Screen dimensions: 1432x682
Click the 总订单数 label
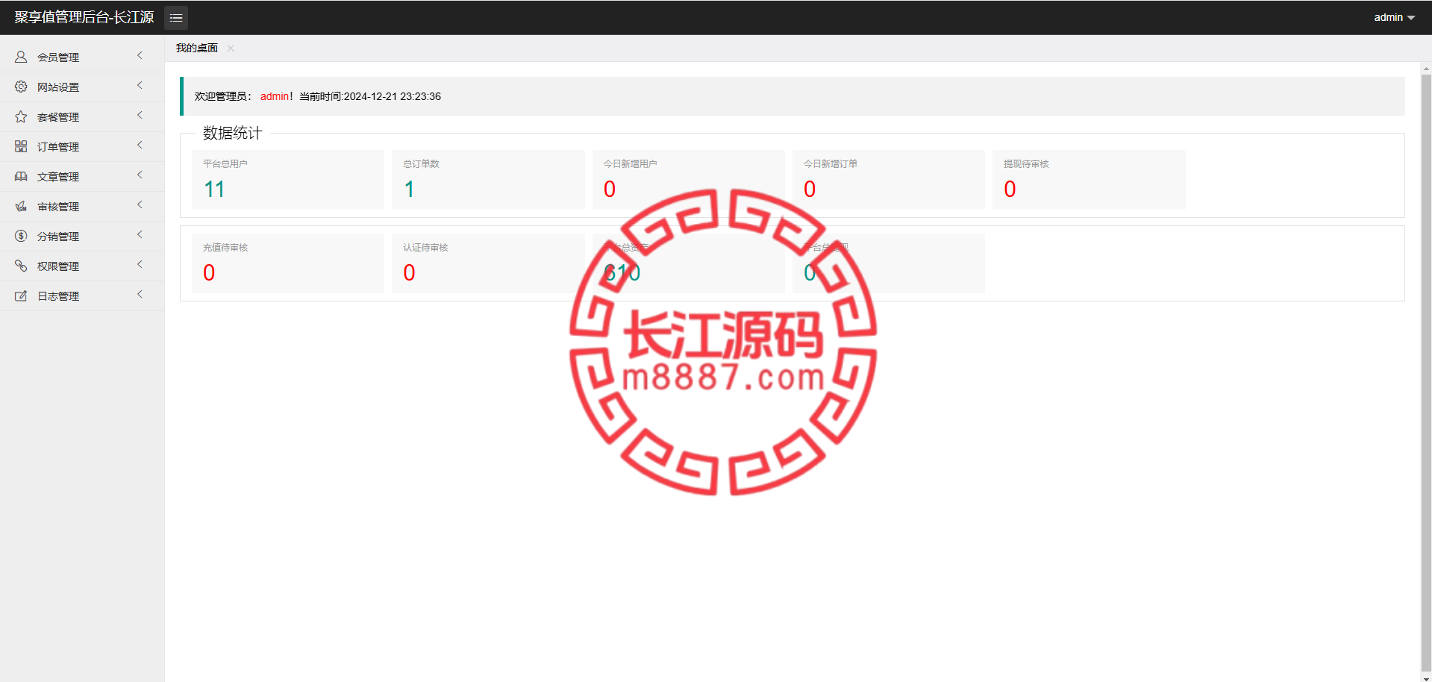421,163
